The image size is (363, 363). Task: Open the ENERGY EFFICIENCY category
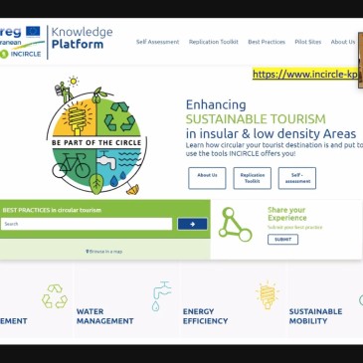pyautogui.click(x=205, y=316)
